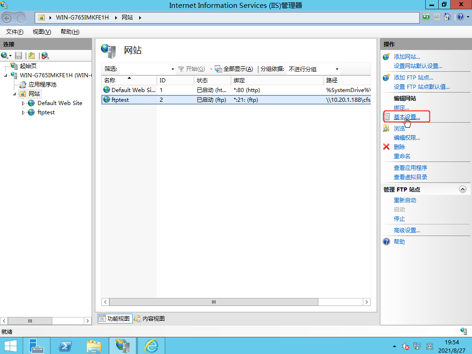The height and width of the screenshot is (354, 472).
Task: Click the muted volume tray icon
Action: 406,347
